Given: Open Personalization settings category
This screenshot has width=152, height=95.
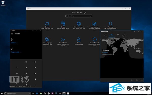Looking at the screenshot, I should click(x=94, y=26).
